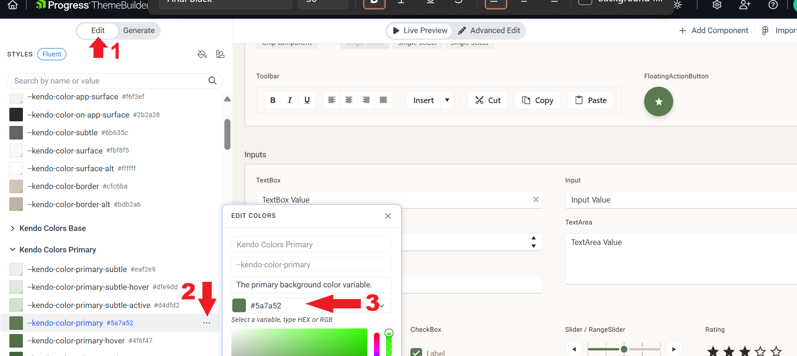This screenshot has height=356, width=797.
Task: Switch to the Edit tab
Action: pos(98,30)
